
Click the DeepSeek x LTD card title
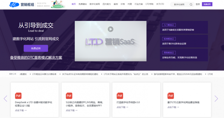pyautogui.click(x=34, y=104)
